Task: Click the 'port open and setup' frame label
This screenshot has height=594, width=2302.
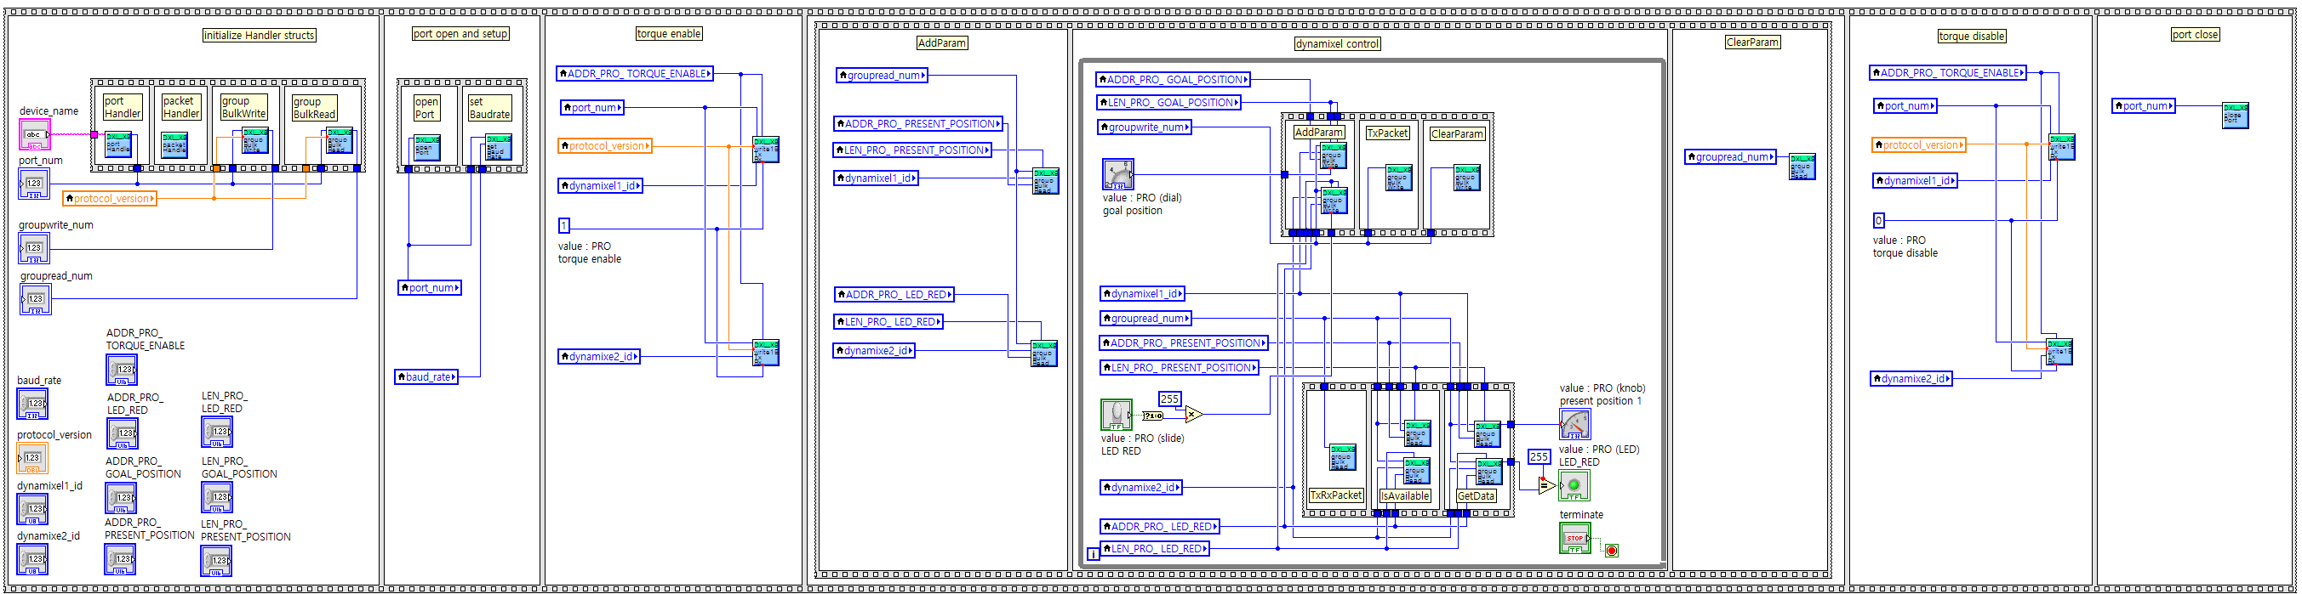Action: [x=460, y=33]
